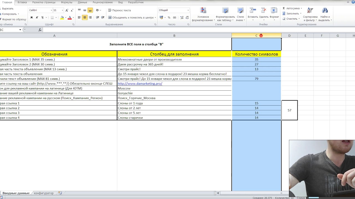Open the Общий number format dropdown
The image size is (355, 199).
[188, 10]
